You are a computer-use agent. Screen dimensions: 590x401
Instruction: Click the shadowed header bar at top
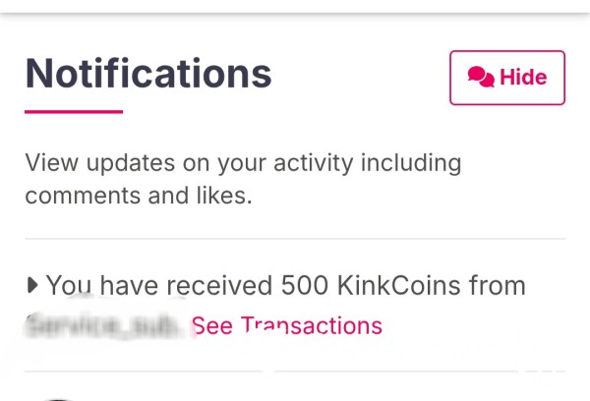pyautogui.click(x=295, y=7)
